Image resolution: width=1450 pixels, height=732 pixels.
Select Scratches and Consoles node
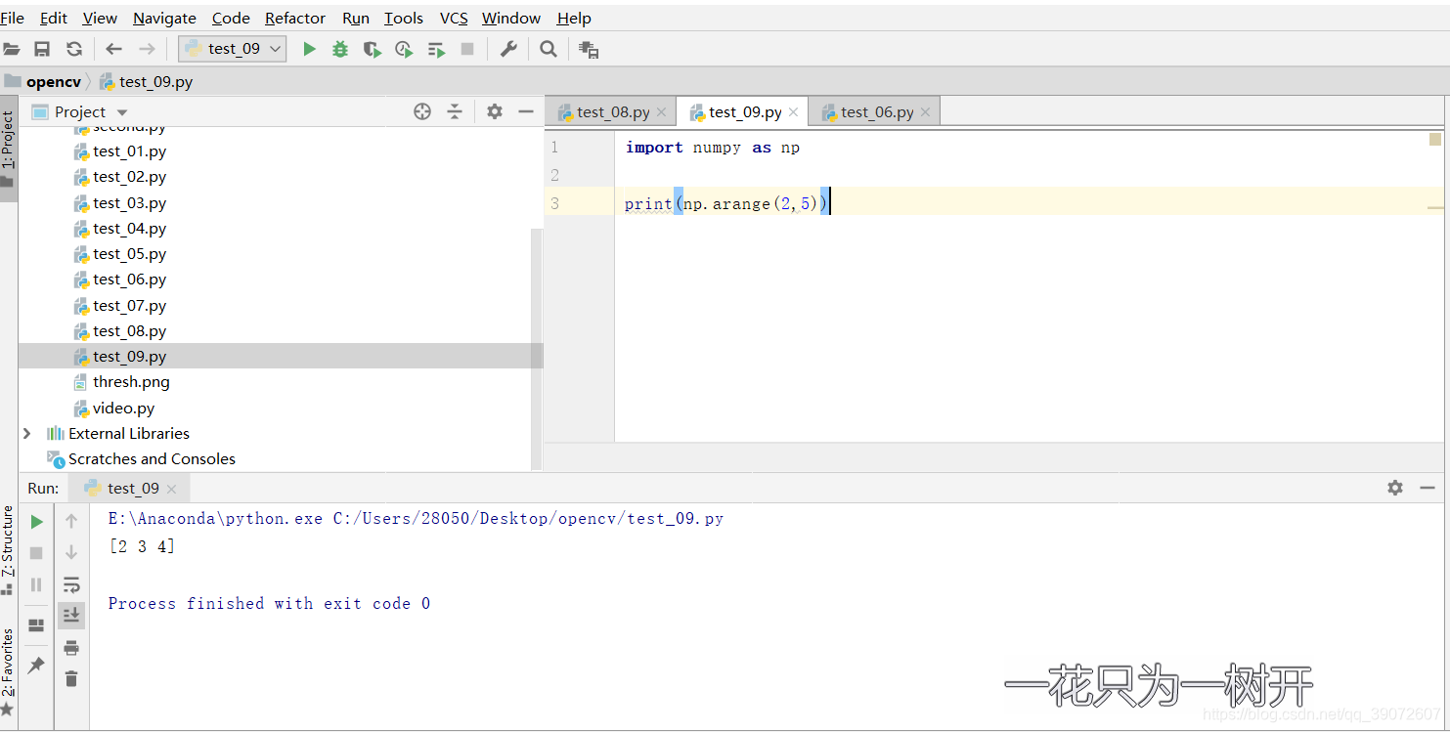coord(152,459)
